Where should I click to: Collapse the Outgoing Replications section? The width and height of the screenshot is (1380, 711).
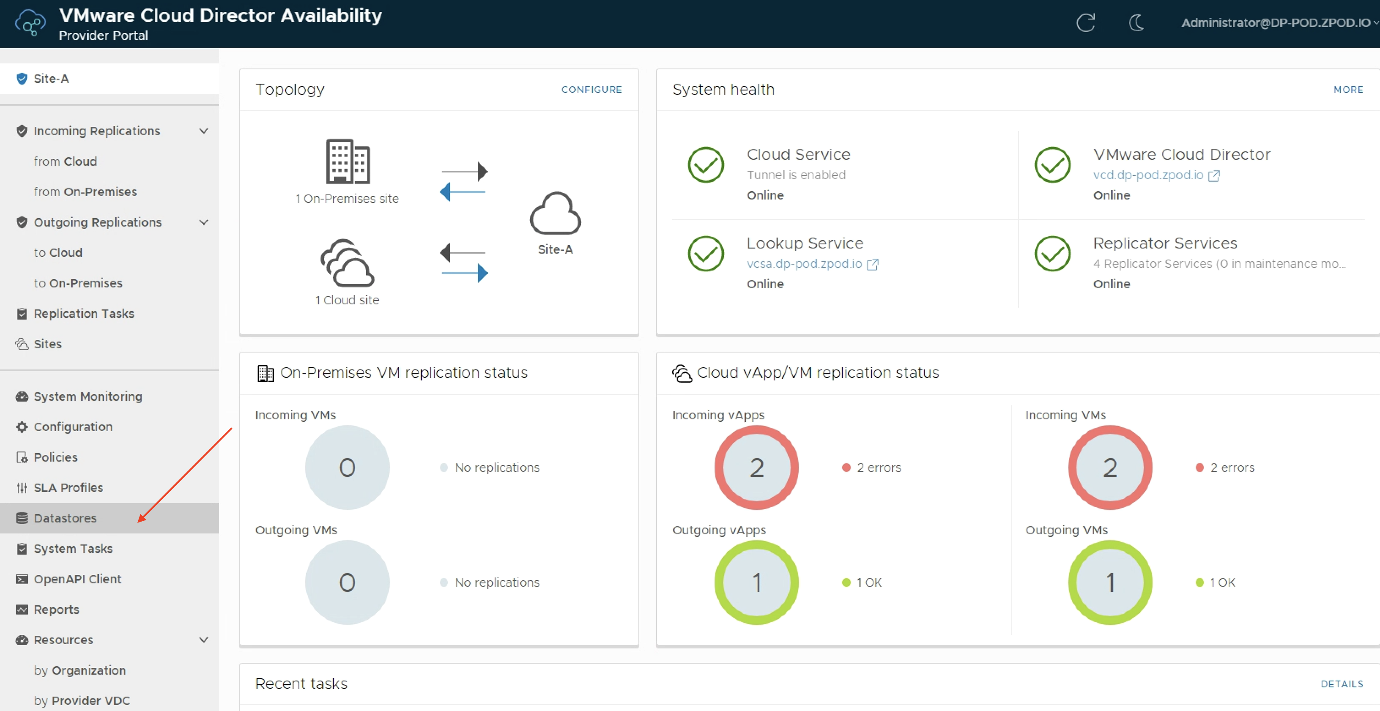coord(203,222)
